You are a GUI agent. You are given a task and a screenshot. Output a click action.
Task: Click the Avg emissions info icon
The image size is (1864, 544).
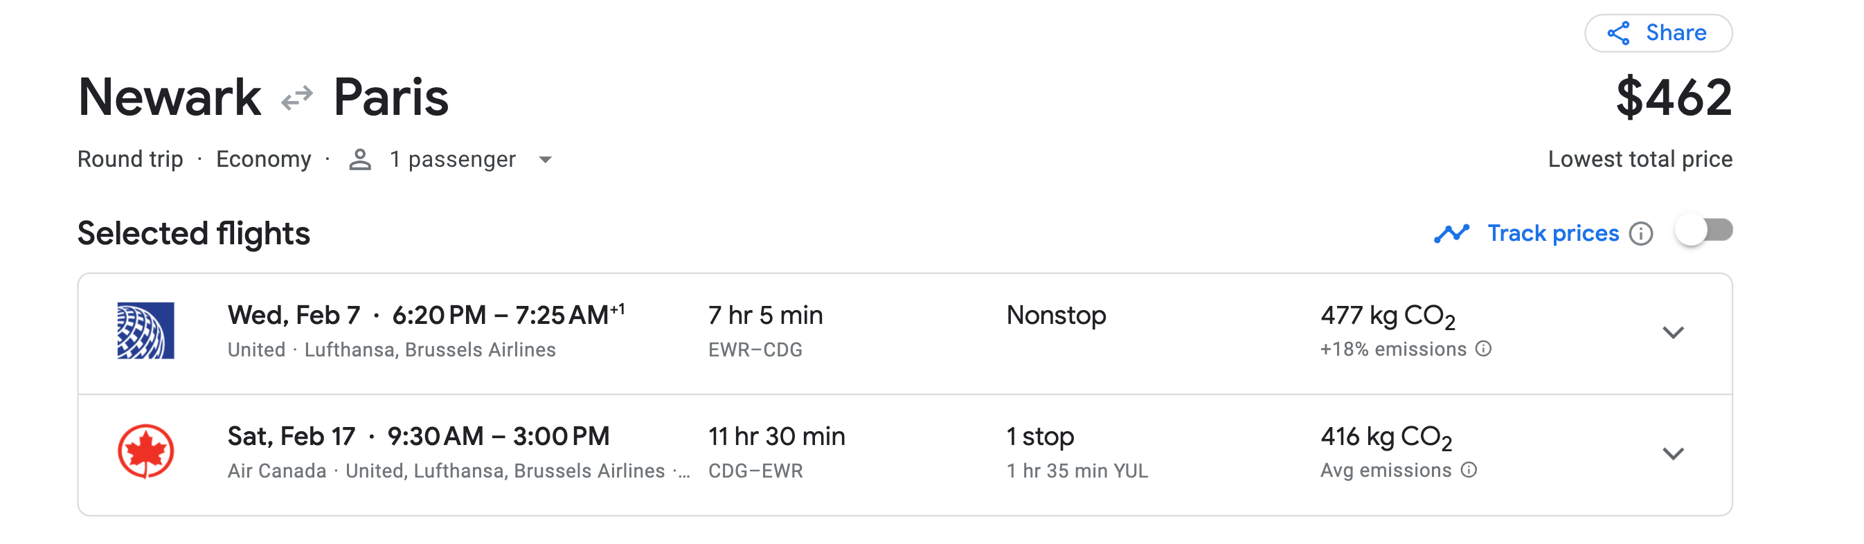pos(1468,470)
